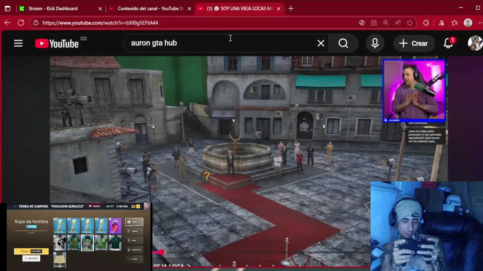Select the Pantalones yellow skirt tile
The width and height of the screenshot is (483, 271).
tap(60, 260)
